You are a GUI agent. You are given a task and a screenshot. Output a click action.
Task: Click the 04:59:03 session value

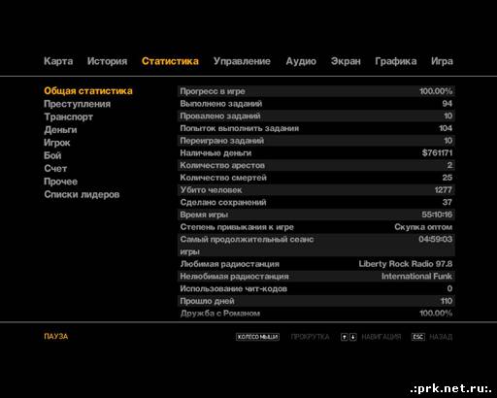pos(436,239)
